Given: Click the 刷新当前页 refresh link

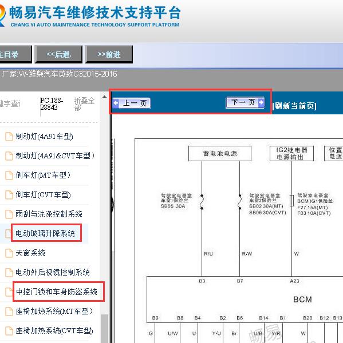Looking at the screenshot, I should click(294, 106).
